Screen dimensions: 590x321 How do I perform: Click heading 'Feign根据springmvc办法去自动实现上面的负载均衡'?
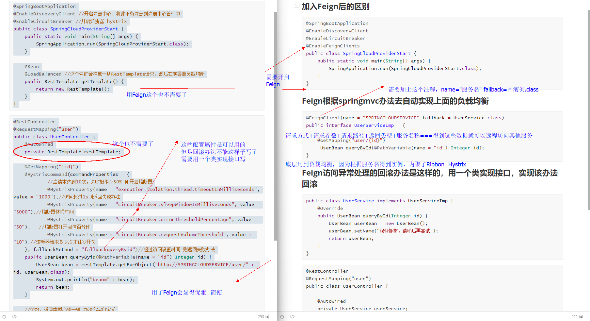(395, 101)
